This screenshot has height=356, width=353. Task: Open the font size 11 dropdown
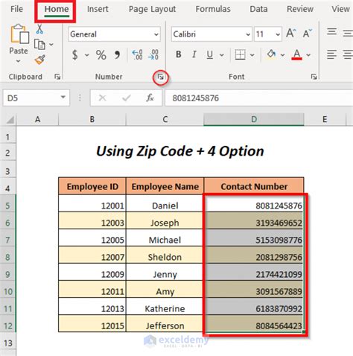278,34
